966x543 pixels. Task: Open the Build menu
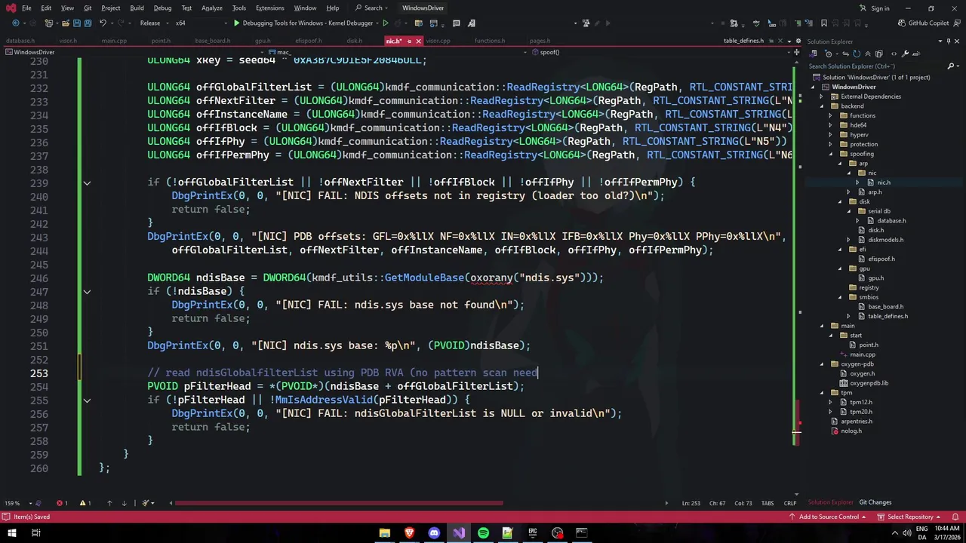137,8
